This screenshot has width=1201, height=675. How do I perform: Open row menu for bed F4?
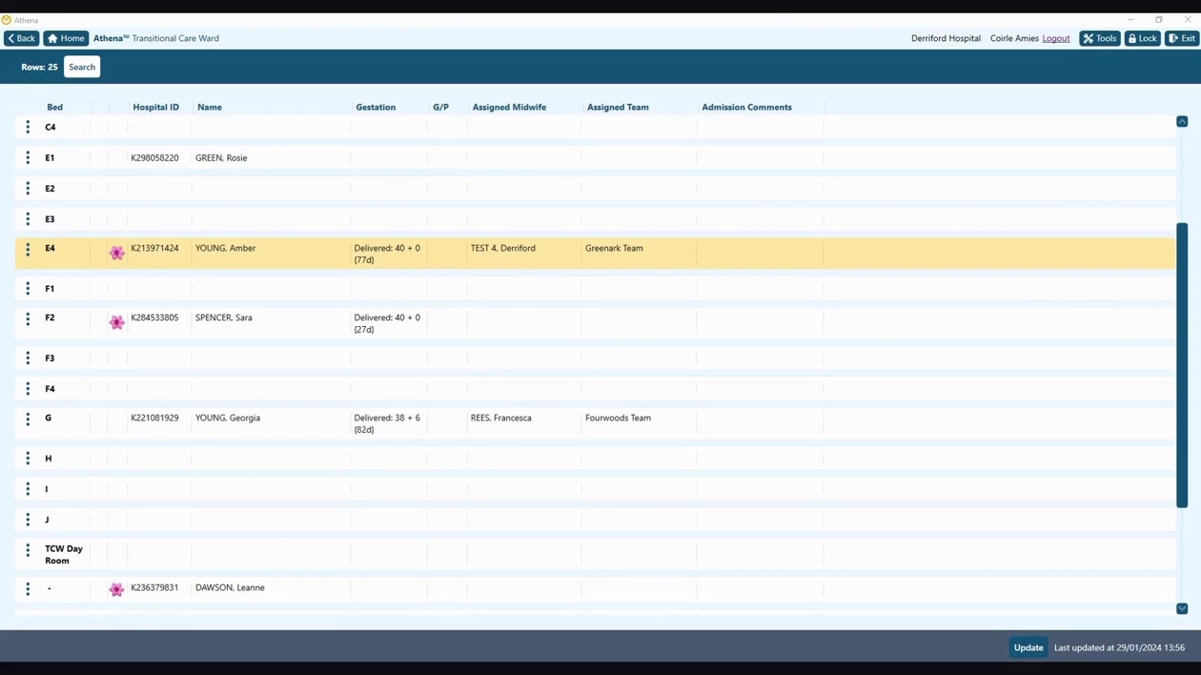[28, 388]
